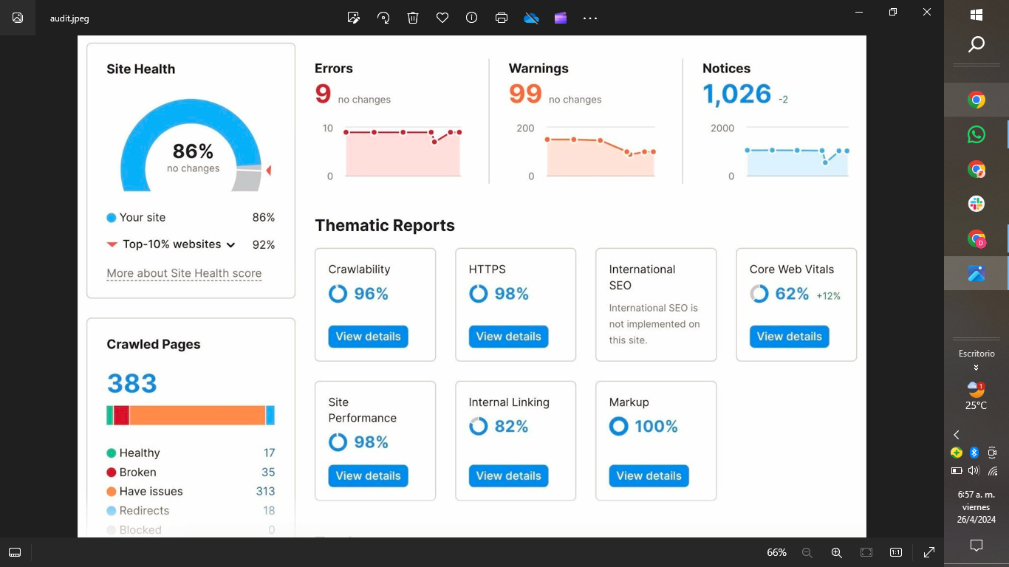
Task: Open Windows taskbar search
Action: (976, 45)
